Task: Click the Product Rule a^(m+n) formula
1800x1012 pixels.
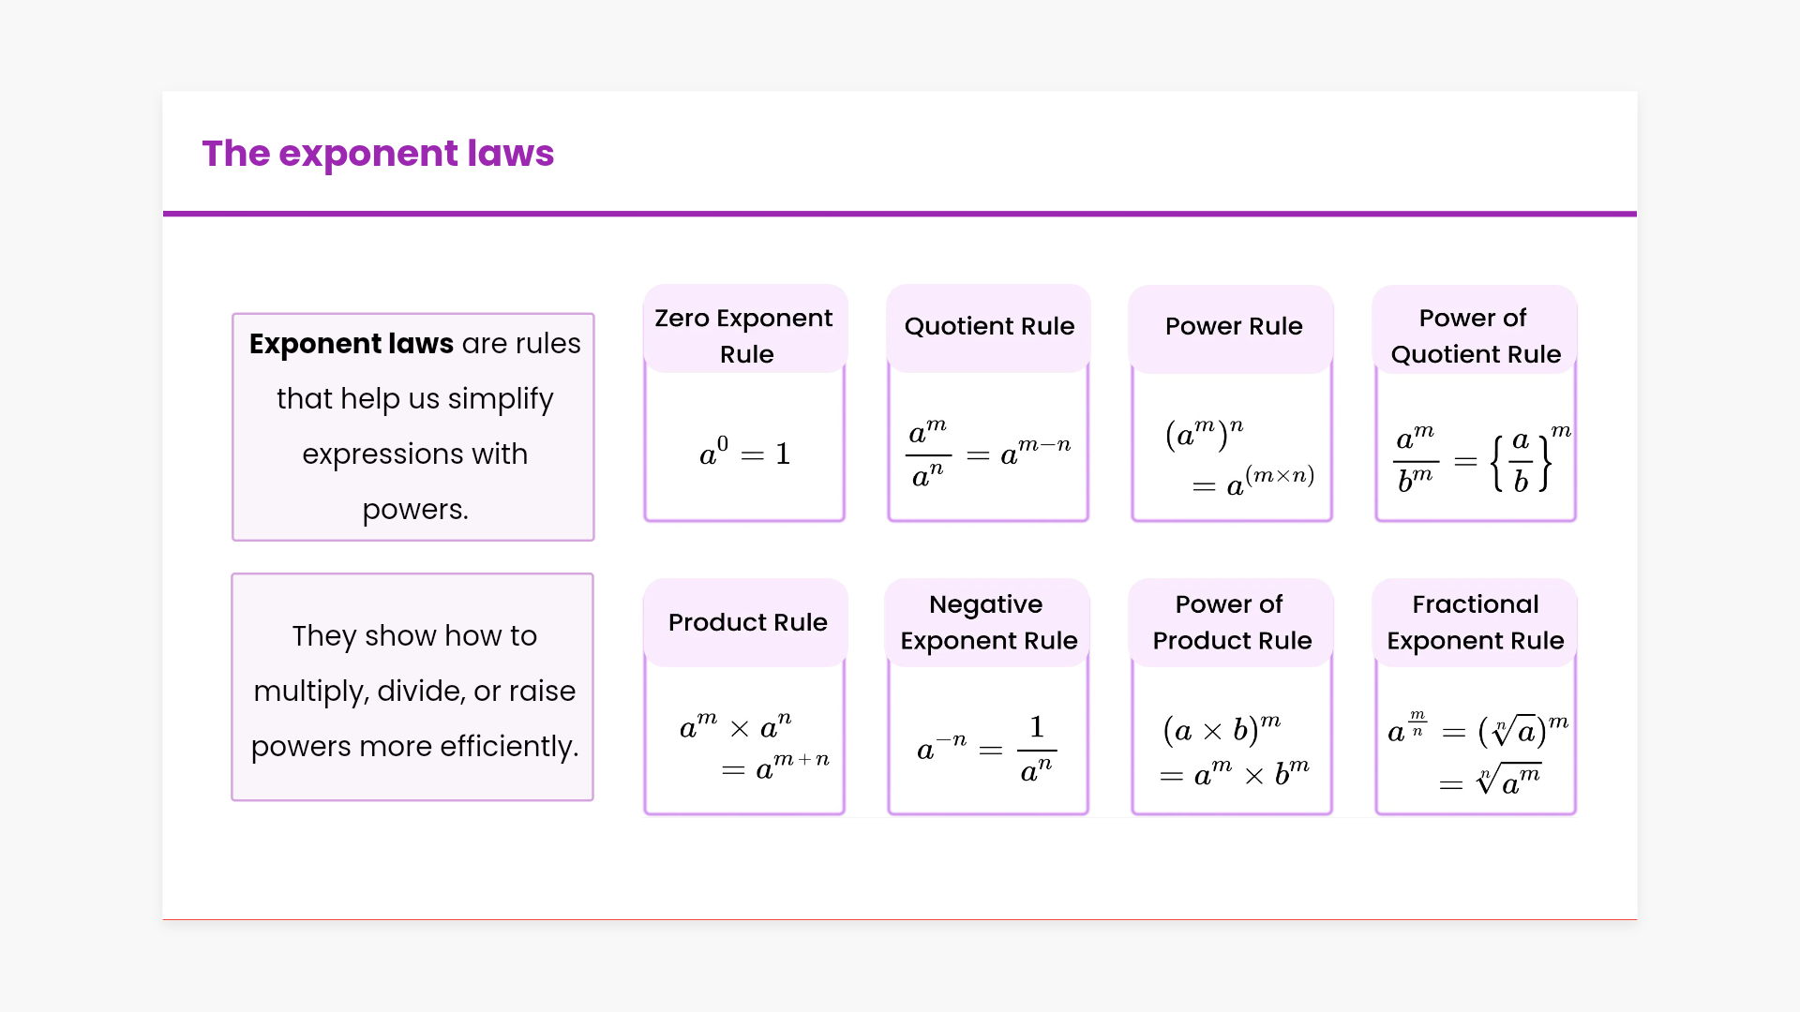Action: tap(753, 746)
